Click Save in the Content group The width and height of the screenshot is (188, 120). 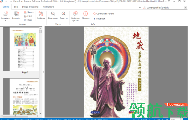pyautogui.click(x=29, y=12)
